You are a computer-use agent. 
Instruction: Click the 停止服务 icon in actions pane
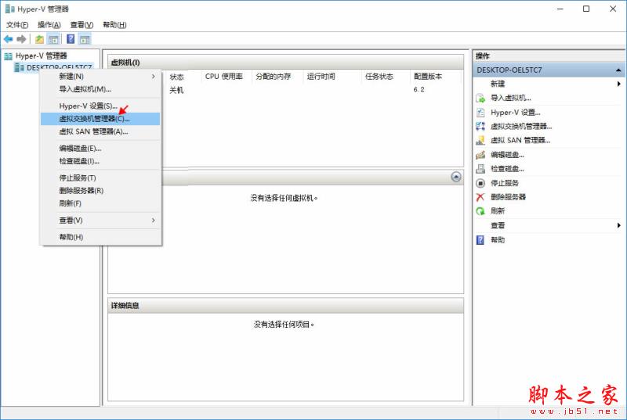[x=480, y=183]
